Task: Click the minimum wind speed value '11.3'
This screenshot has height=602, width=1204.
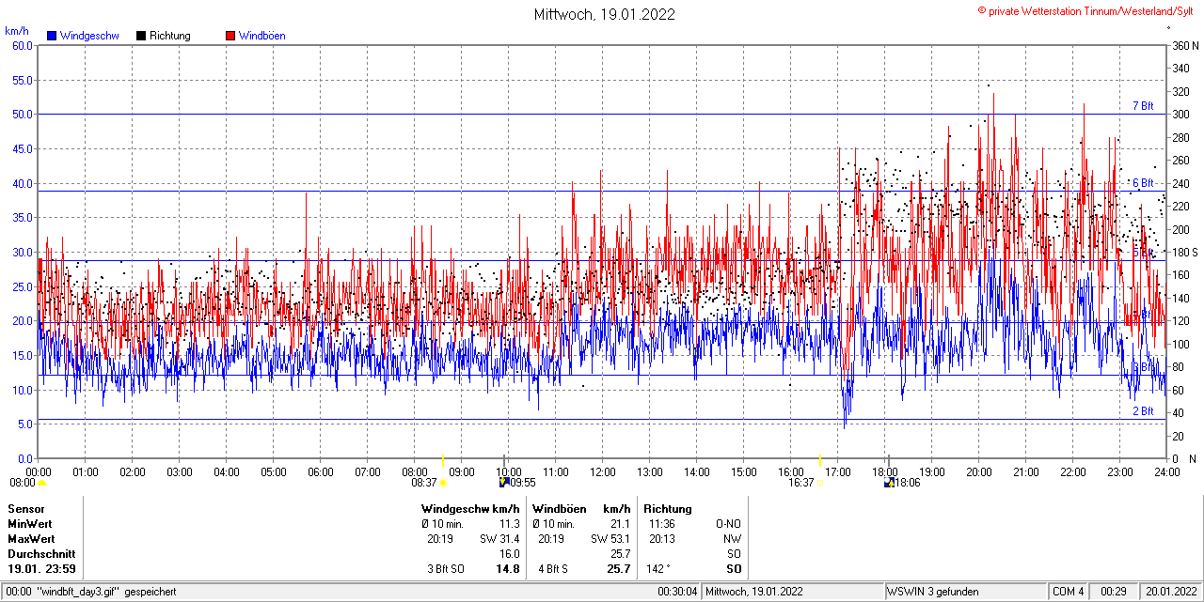Action: (x=509, y=524)
